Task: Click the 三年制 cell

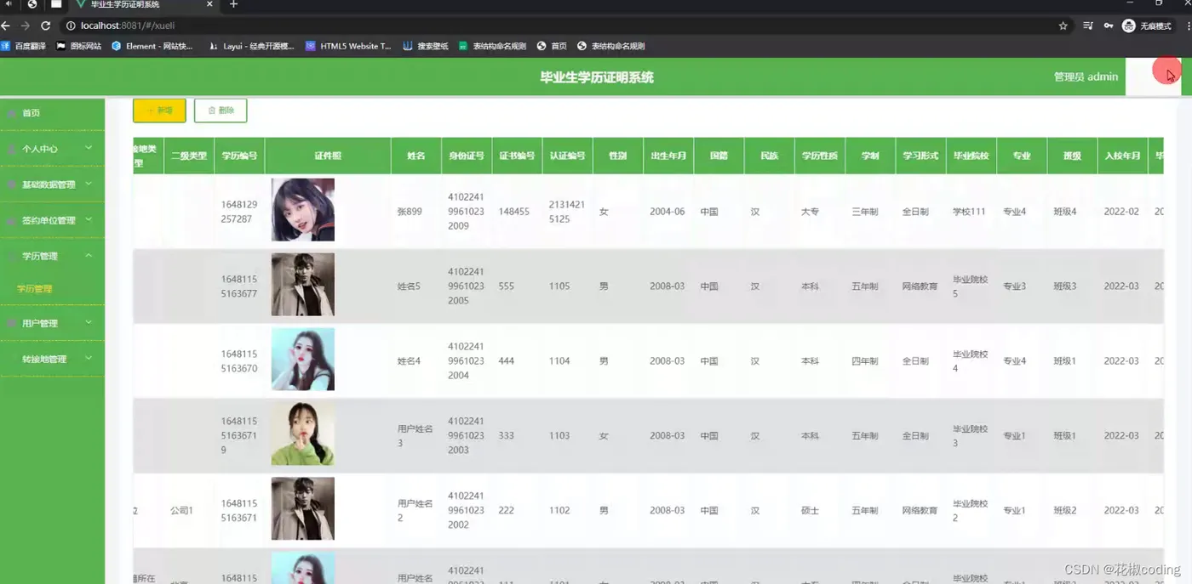Action: tap(865, 212)
